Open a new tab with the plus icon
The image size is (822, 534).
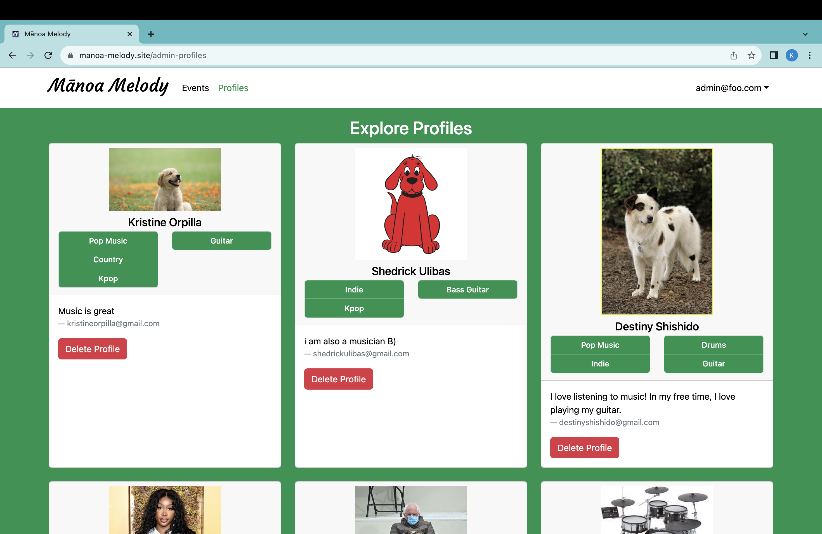coord(151,34)
